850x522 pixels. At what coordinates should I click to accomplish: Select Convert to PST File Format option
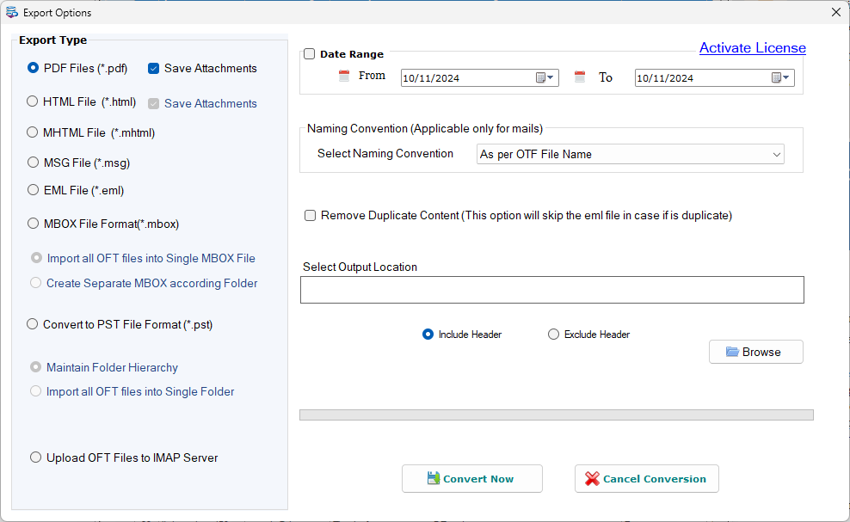tap(33, 324)
